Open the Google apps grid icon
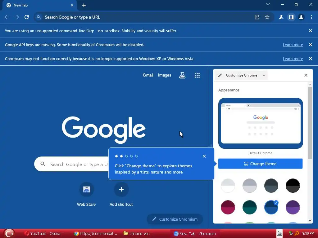Screen dimensions: 318x238 pos(197,75)
